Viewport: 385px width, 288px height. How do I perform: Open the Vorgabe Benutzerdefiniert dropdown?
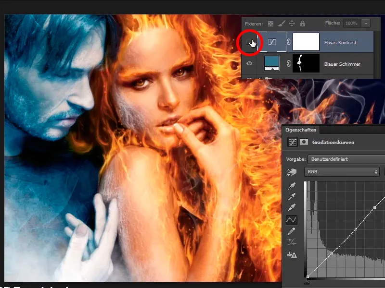(346, 159)
